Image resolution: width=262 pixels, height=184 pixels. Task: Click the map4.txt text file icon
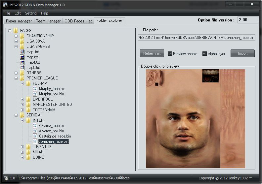(22, 62)
